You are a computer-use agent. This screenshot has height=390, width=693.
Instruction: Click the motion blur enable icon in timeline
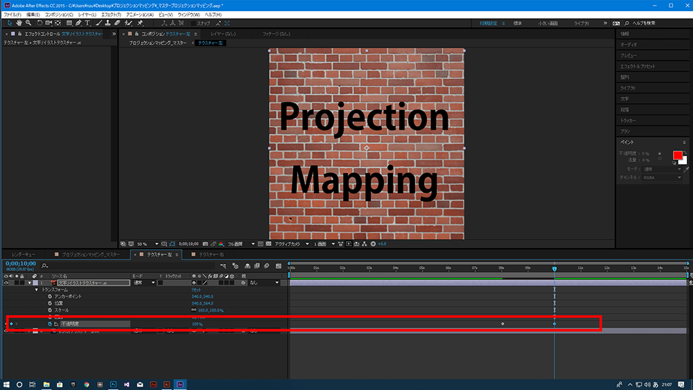coord(267,266)
